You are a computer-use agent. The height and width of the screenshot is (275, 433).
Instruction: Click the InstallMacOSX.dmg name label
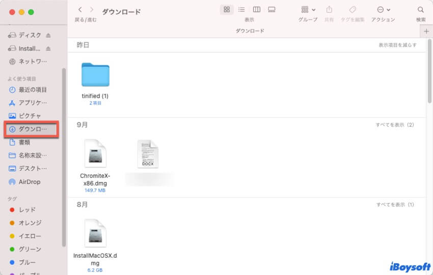point(95,259)
